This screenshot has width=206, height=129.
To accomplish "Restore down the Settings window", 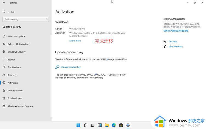I will click(x=195, y=3).
